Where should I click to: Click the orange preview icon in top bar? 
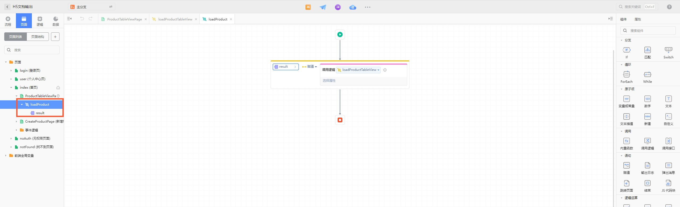308,7
